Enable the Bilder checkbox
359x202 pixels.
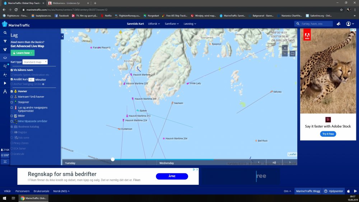click(x=12, y=116)
